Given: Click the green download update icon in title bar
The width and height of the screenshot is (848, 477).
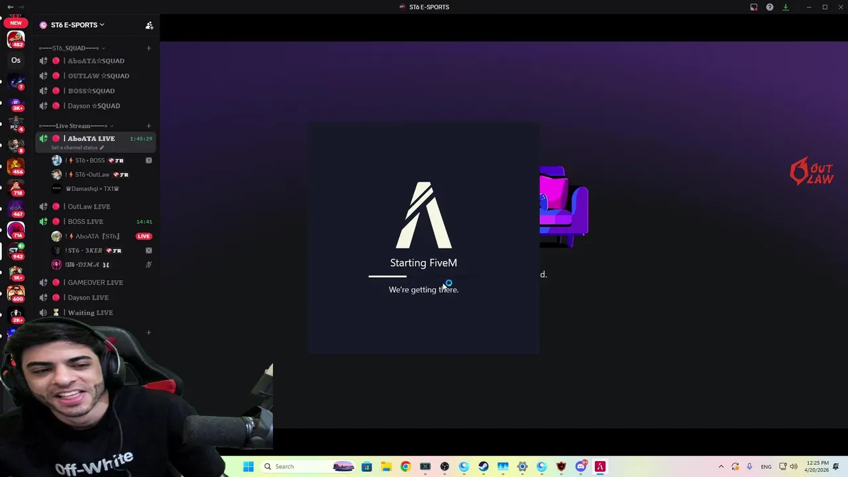Looking at the screenshot, I should coord(786,7).
